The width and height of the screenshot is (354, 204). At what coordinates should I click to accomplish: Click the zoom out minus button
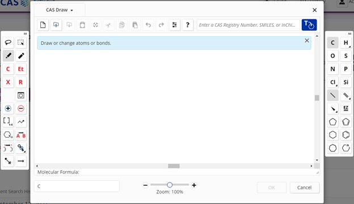(x=145, y=185)
